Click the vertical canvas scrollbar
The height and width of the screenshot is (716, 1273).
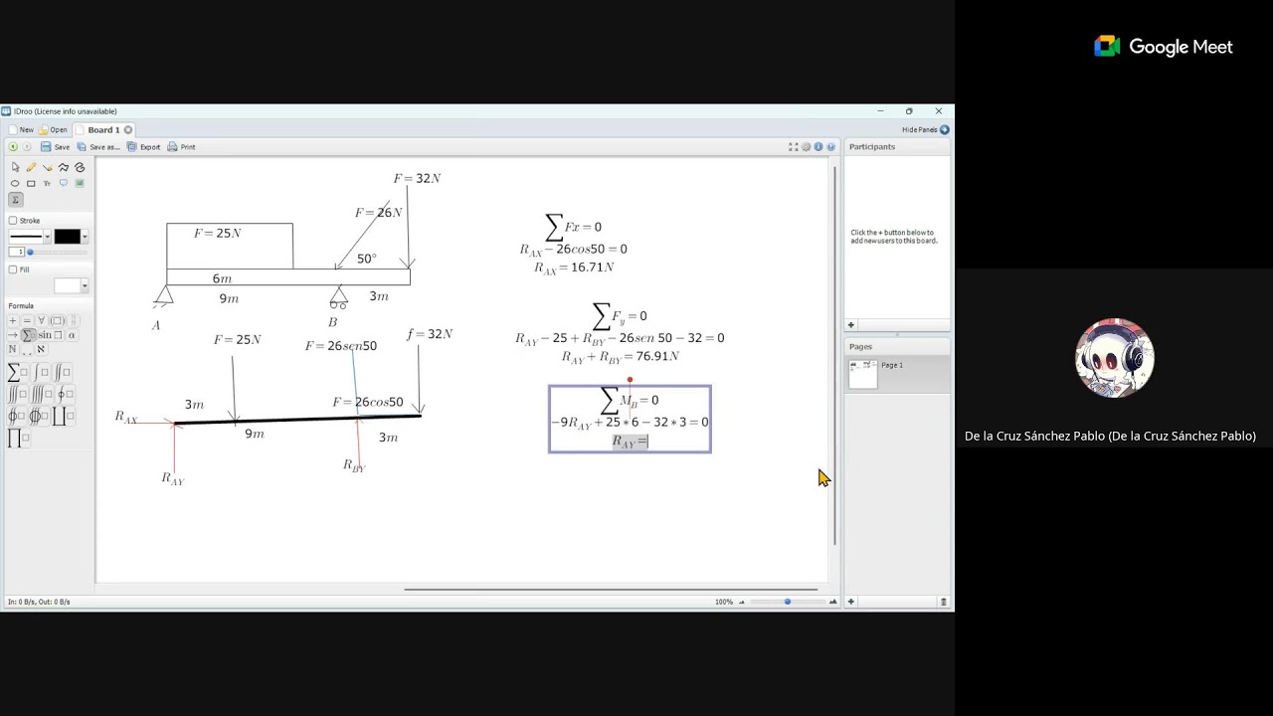(834, 355)
